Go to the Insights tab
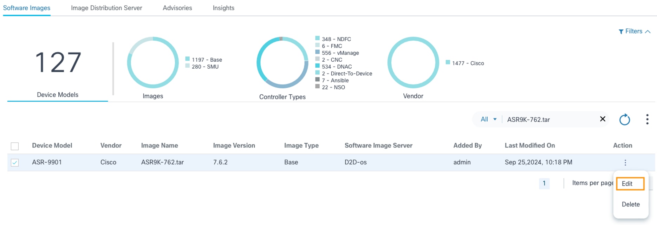Screen dimensions: 657x225 pyautogui.click(x=223, y=8)
